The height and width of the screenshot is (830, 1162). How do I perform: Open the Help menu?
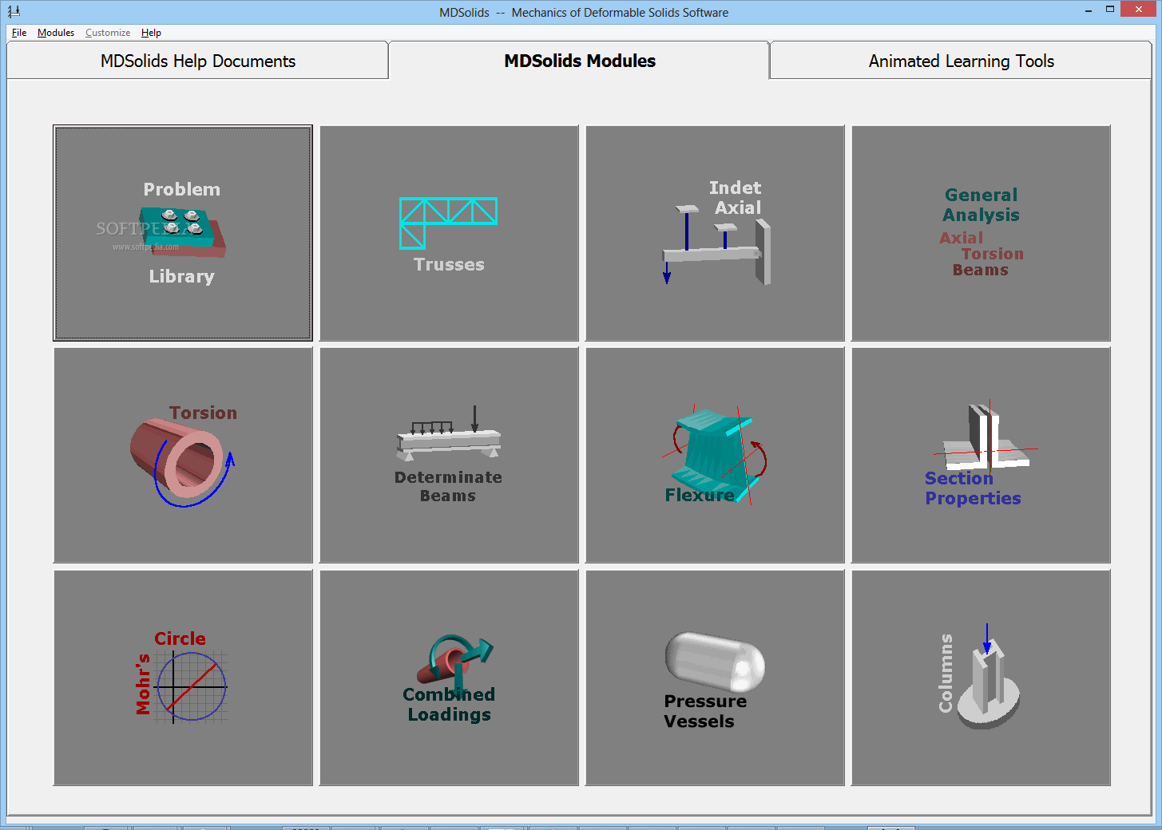(151, 33)
